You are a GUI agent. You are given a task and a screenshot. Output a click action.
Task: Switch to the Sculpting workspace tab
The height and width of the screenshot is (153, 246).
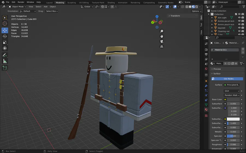[72, 2]
